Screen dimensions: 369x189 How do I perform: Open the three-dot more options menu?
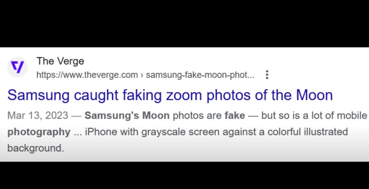coord(267,75)
